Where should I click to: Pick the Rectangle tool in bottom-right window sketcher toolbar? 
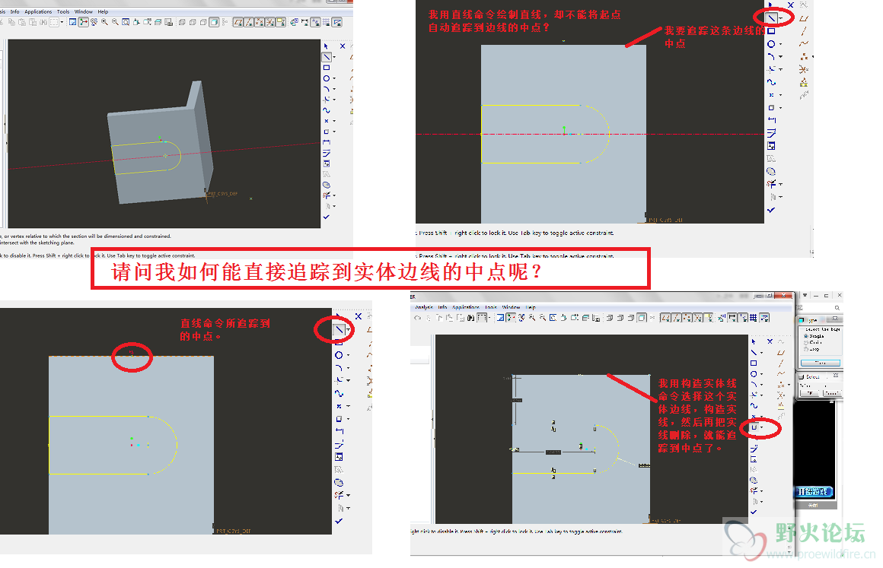pos(754,363)
